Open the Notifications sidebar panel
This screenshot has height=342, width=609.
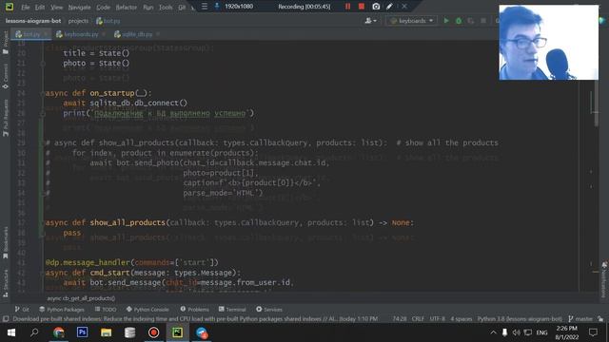[604, 279]
